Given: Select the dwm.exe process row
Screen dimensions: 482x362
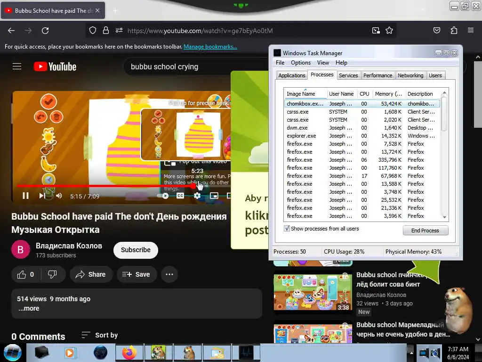Looking at the screenshot, I should [x=362, y=128].
